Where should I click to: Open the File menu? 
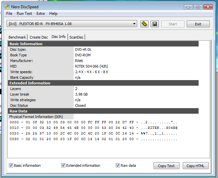9,14
